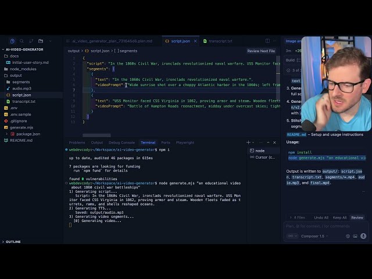
Task: Click the Review button in chat
Action: [357, 217]
